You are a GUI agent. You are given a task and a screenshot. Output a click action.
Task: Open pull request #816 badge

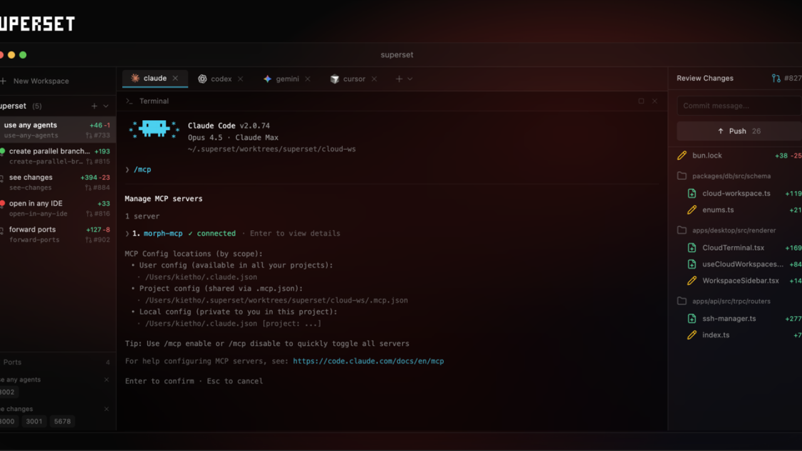click(x=98, y=214)
